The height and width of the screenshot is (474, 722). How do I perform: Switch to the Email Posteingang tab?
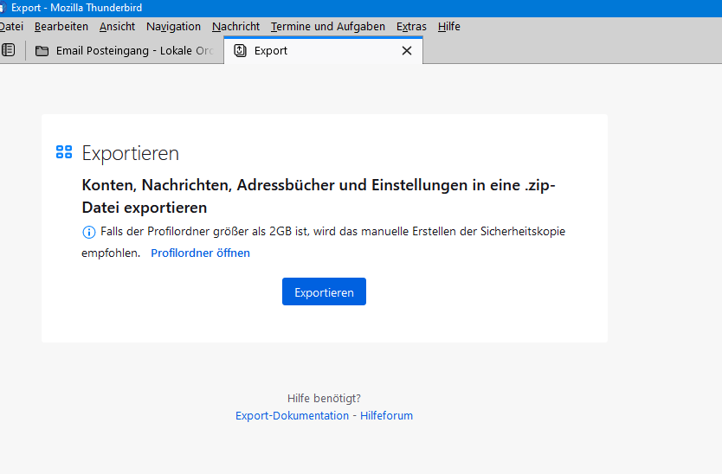click(x=126, y=50)
